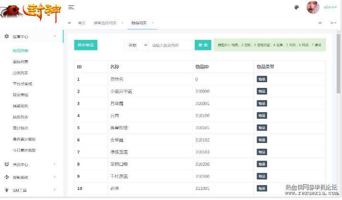Open the theme palette icon
The image size is (342, 200).
(x=296, y=8)
